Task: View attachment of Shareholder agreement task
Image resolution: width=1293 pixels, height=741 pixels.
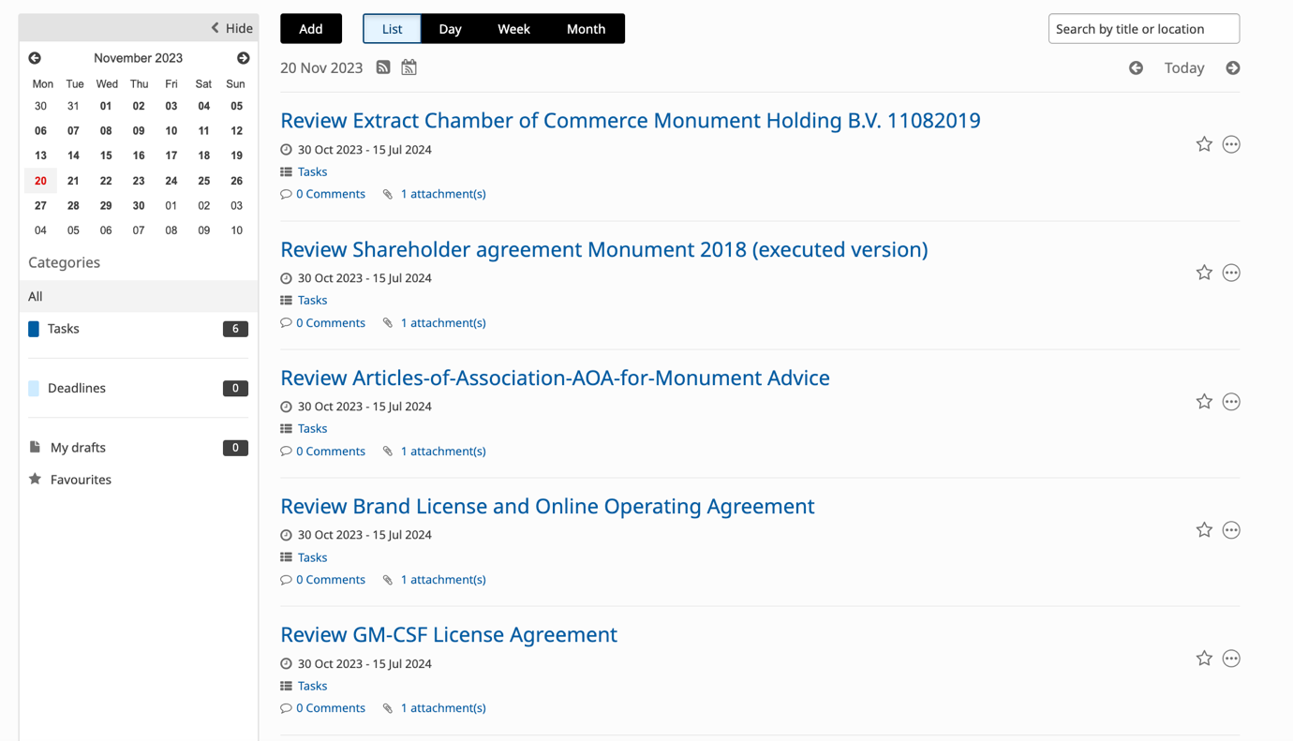Action: [443, 322]
